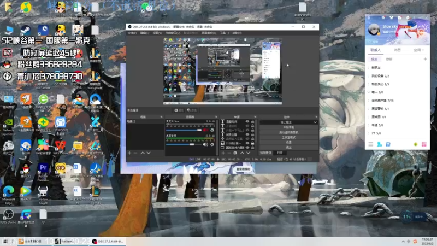Image resolution: width=437 pixels, height=246 pixels.
Task: Open the View menu in OBS
Action: point(157,33)
